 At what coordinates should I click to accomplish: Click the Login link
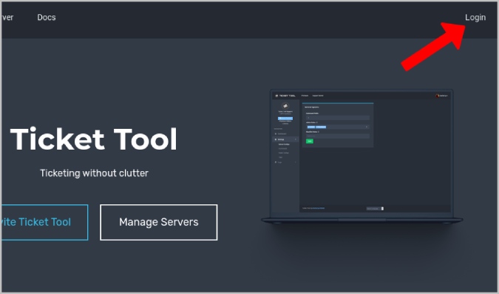[475, 18]
